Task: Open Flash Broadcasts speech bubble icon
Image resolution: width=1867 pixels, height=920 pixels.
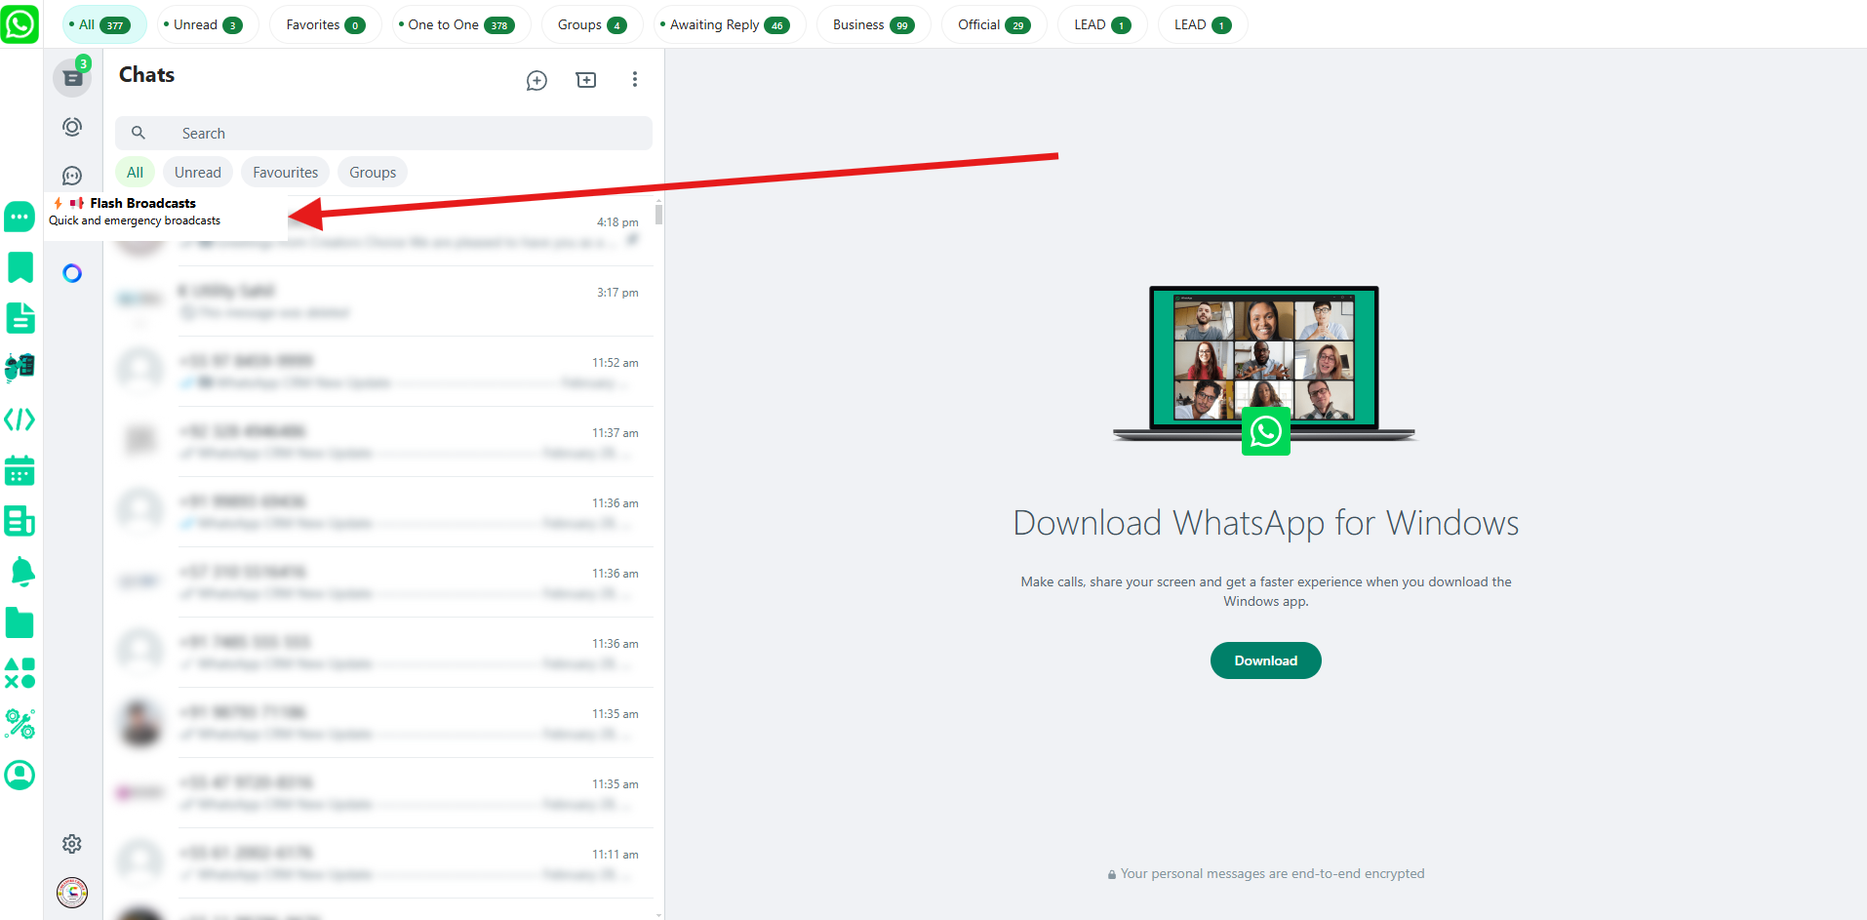Action: coord(20,217)
